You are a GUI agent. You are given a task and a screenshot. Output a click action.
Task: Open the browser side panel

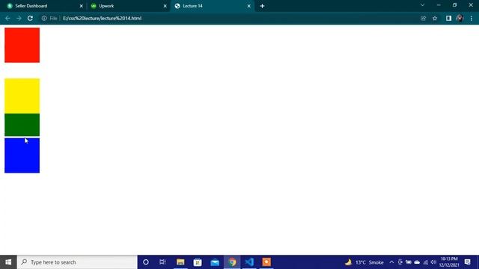448,18
